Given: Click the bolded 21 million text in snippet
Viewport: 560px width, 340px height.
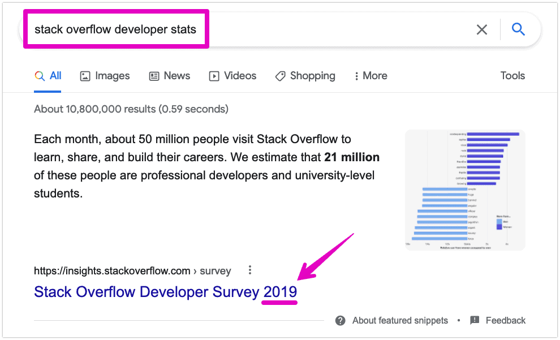Looking at the screenshot, I should 352,157.
